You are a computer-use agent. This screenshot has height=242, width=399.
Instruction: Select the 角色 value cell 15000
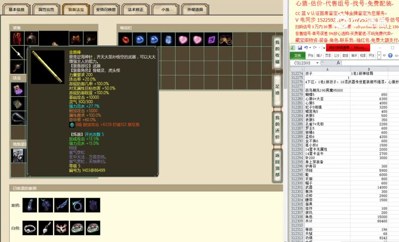tap(369, 217)
